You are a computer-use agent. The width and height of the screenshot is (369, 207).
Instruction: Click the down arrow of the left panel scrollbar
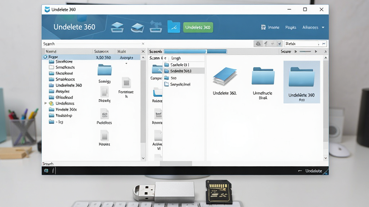(x=143, y=158)
